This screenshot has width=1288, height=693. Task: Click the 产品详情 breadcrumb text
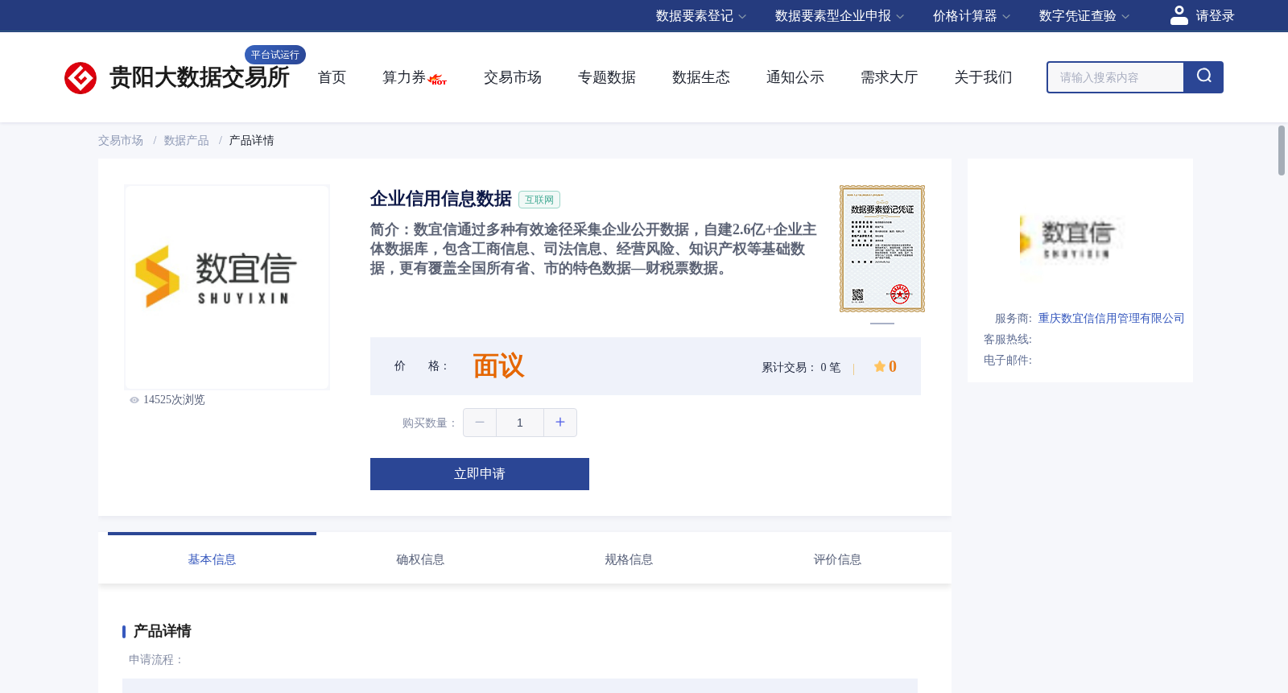[251, 141]
